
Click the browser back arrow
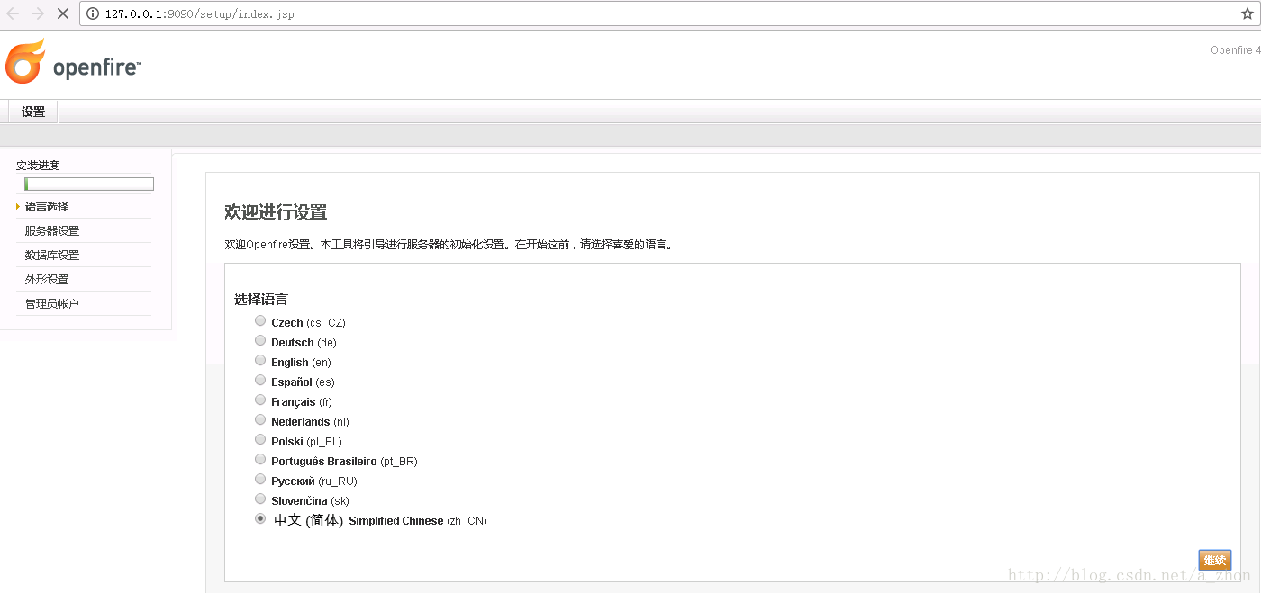pyautogui.click(x=13, y=13)
